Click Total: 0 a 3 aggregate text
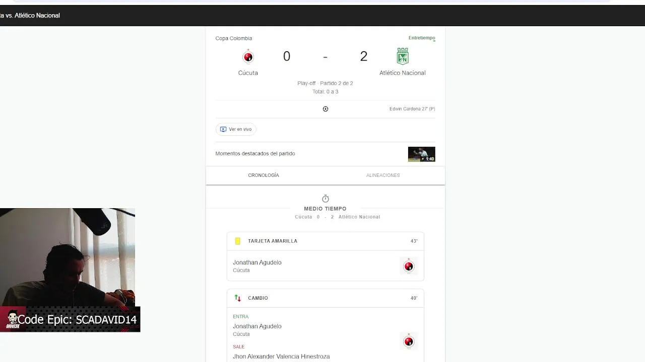 (325, 92)
